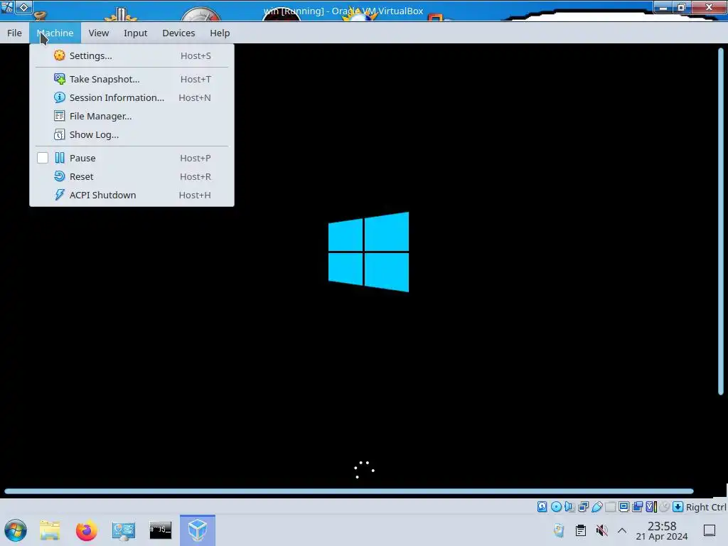
Task: Open Settings from the Machine menu
Action: pos(132,55)
